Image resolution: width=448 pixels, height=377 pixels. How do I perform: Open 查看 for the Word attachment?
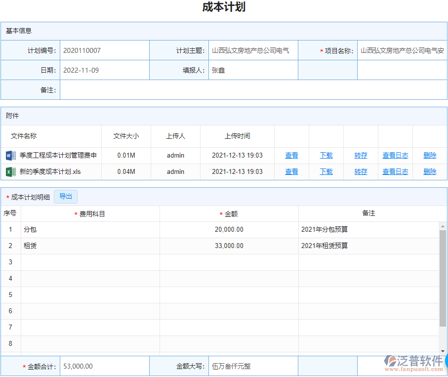click(291, 155)
